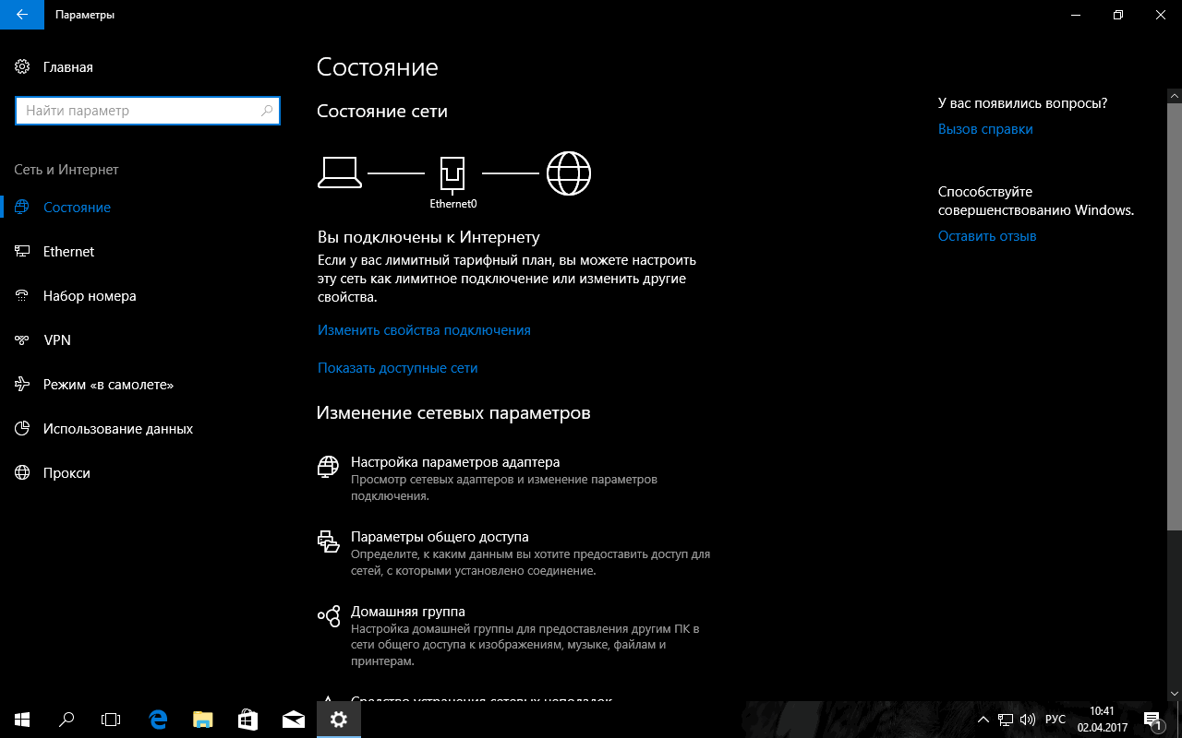This screenshot has width=1182, height=738.
Task: Open File Explorer from the taskbar
Action: [x=203, y=720]
